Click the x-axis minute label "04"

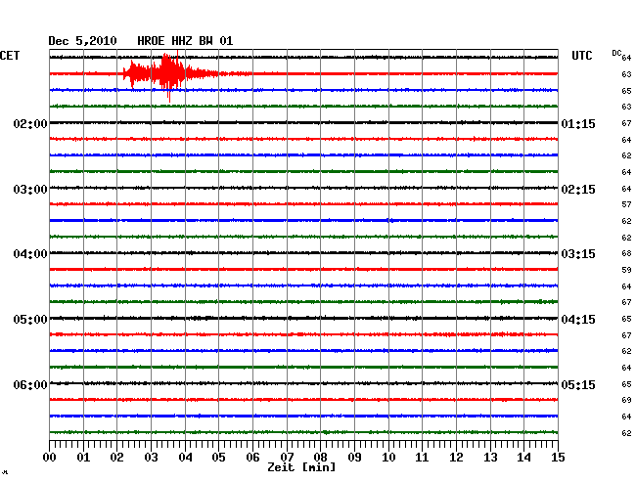[x=185, y=458]
